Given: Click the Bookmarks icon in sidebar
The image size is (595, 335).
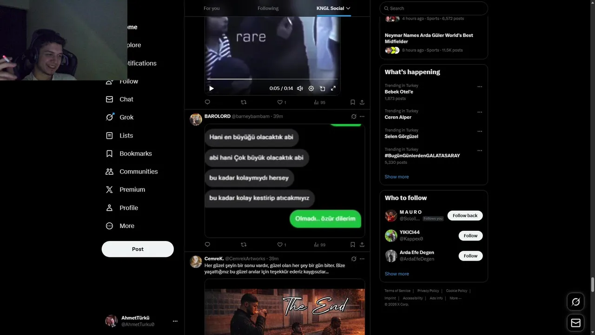Looking at the screenshot, I should pyautogui.click(x=109, y=154).
